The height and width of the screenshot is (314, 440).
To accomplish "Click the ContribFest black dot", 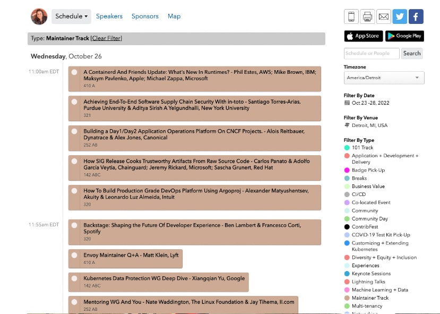I will pos(347,227).
